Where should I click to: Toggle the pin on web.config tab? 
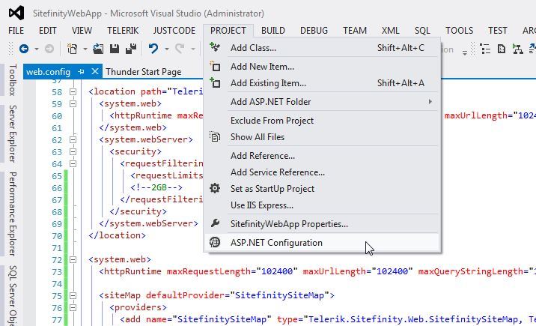coord(82,72)
